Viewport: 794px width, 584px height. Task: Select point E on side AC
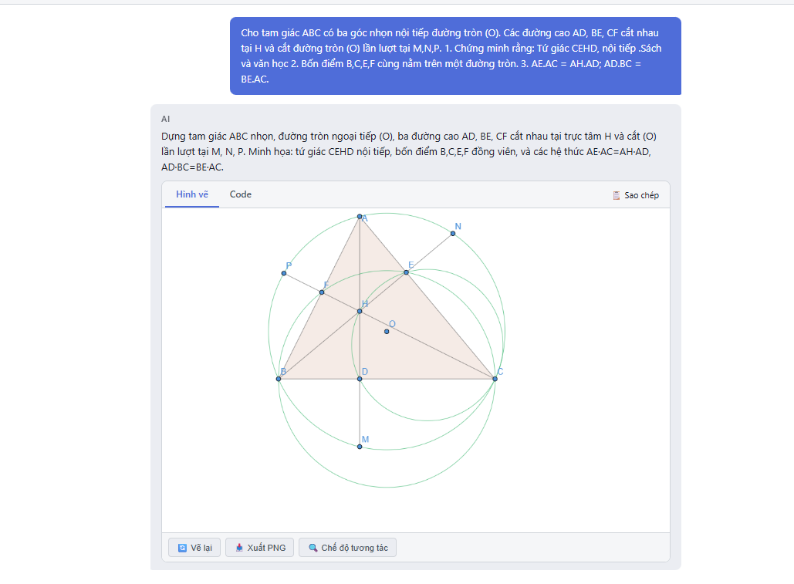click(406, 272)
